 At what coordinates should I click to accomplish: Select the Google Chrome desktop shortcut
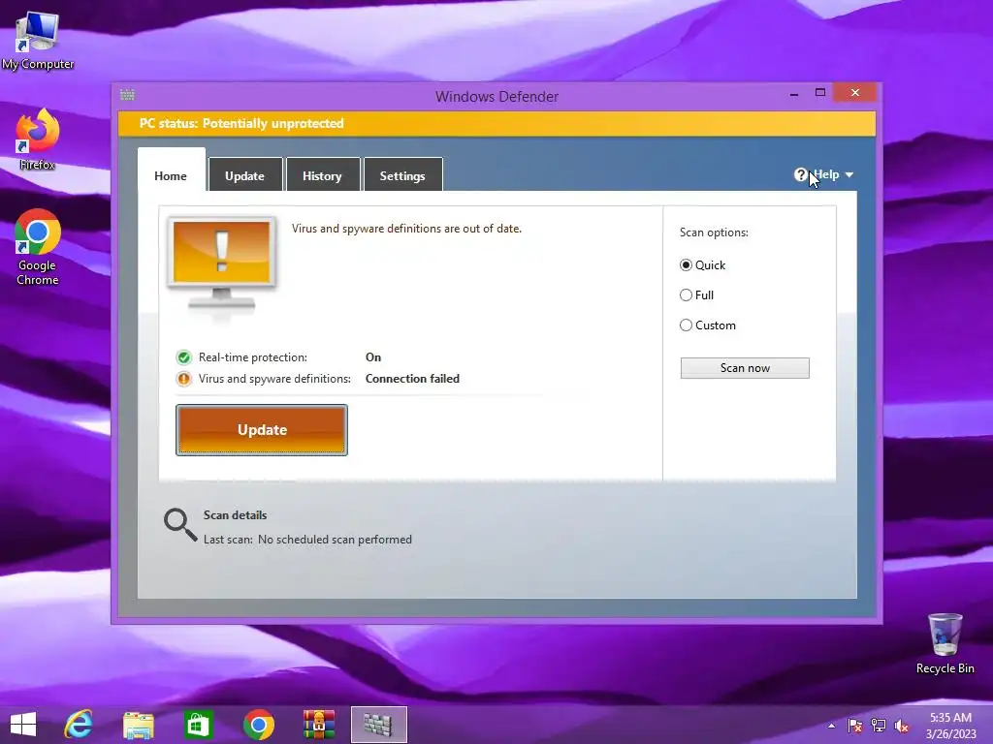pyautogui.click(x=38, y=247)
